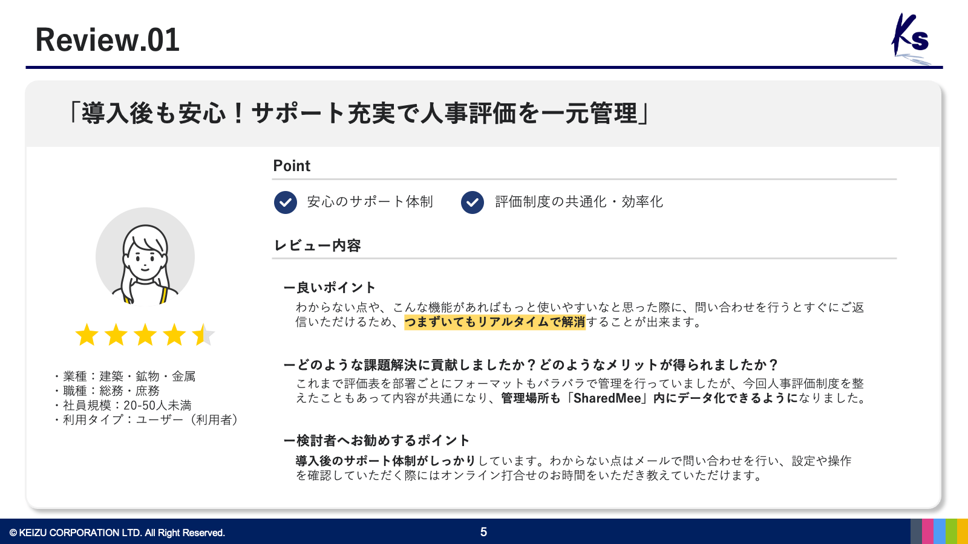Click the green color block in footer
968x544 pixels.
coord(951,531)
